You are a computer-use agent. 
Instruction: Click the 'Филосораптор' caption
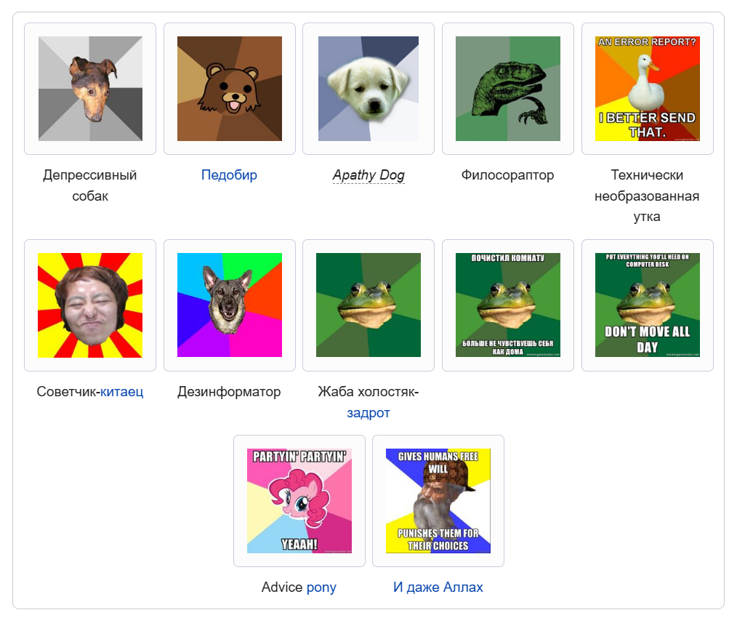(507, 175)
